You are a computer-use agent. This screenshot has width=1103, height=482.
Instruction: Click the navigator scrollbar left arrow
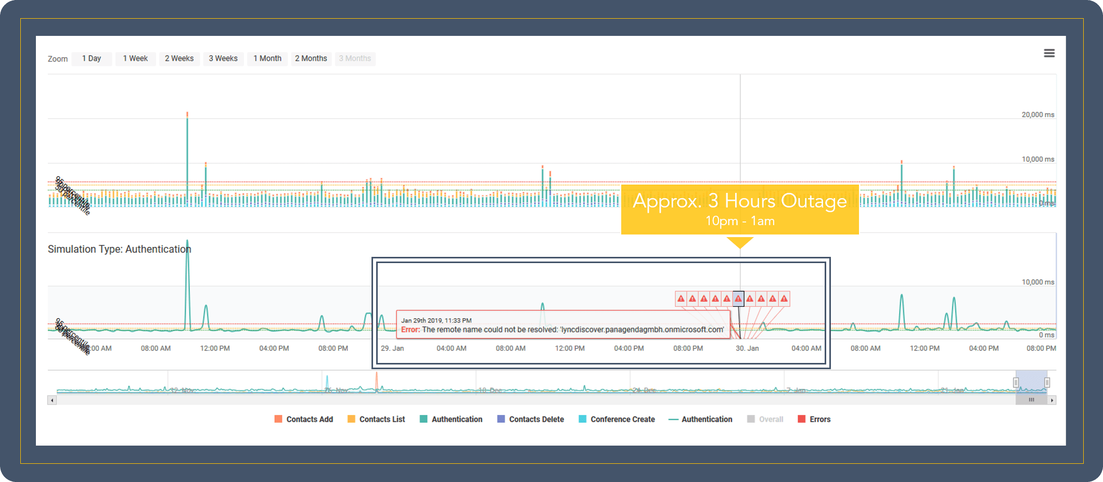[52, 400]
